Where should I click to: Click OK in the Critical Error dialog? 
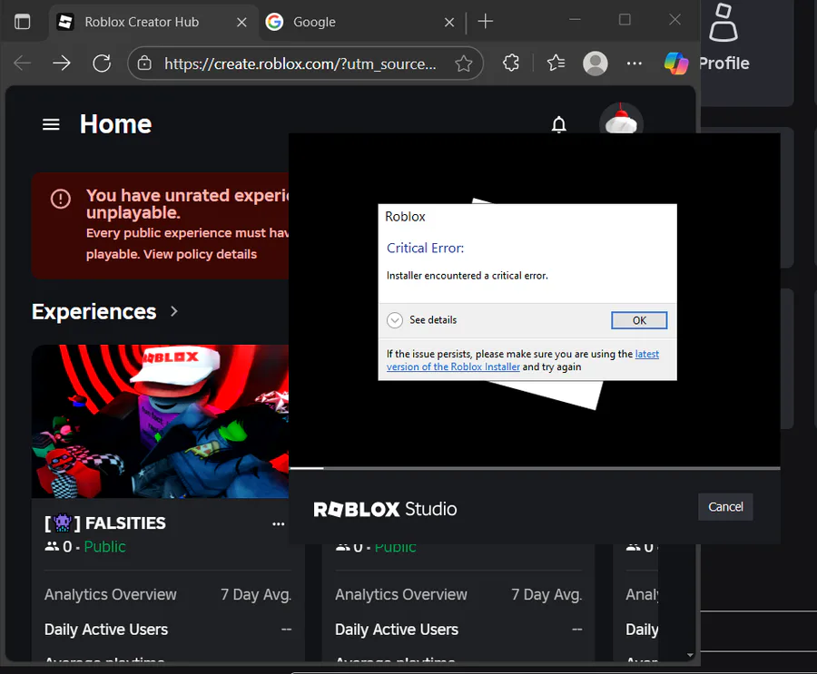639,320
